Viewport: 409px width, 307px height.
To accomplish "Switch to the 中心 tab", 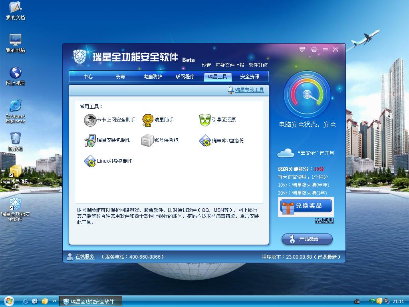I will (x=88, y=76).
